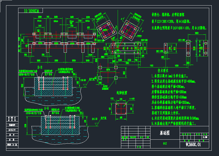Click the B-B section view label
The image size is (219, 156).
(40, 67)
